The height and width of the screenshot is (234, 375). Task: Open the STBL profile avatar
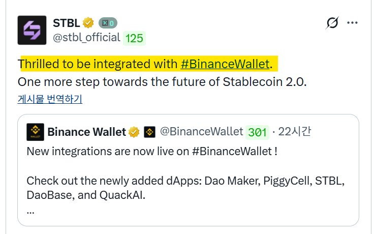(33, 30)
